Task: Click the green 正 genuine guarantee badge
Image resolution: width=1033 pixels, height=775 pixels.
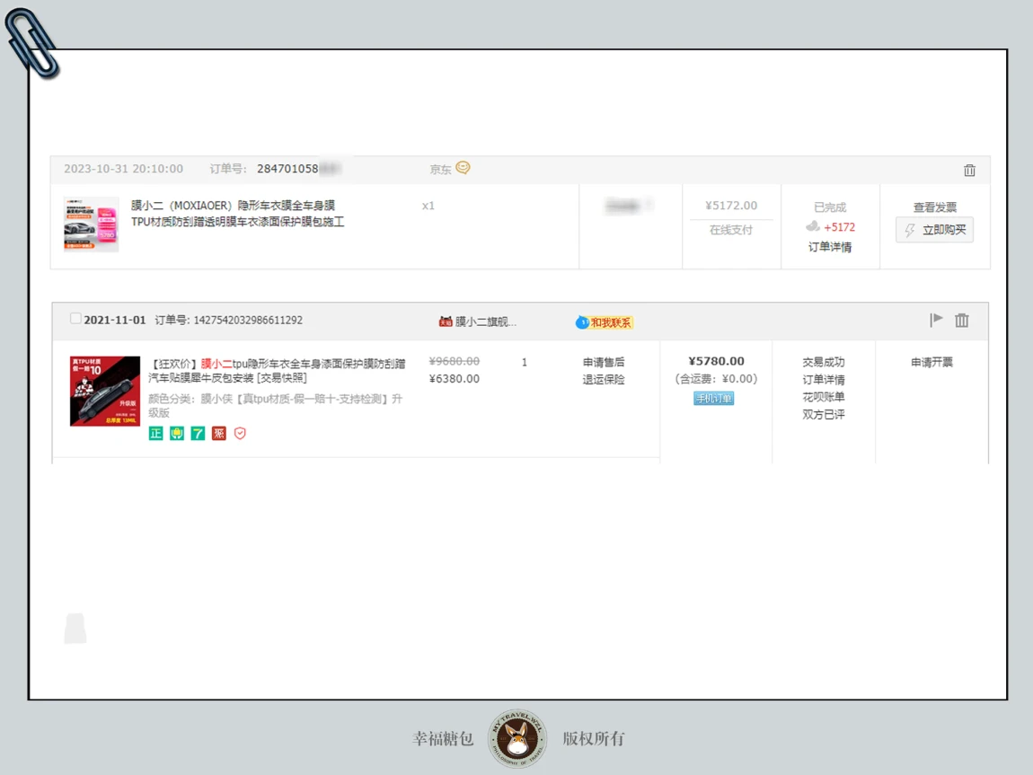Action: point(155,433)
